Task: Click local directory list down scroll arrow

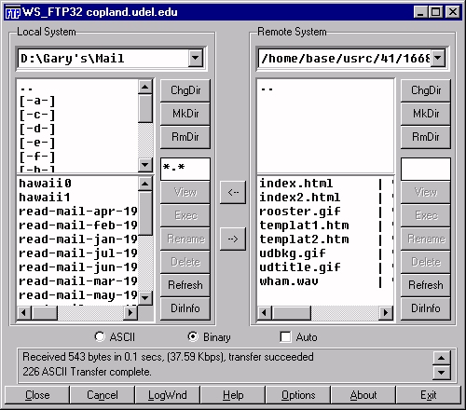Action: (x=145, y=165)
